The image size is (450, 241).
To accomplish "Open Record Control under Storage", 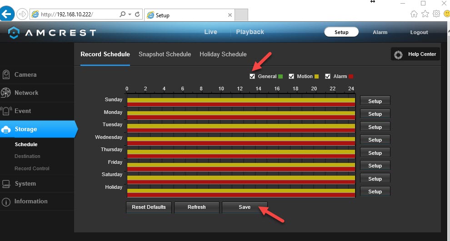I will [x=32, y=168].
